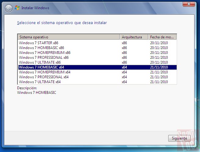Click heading Seleccione el sistema operativo
Viewport: 200px width, 152px height.
coord(62,23)
